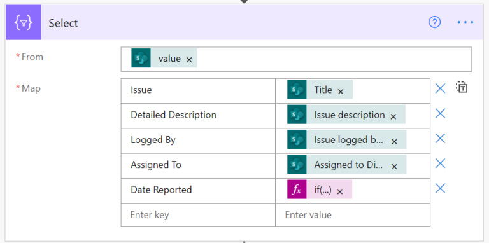Screen dimensions: 489x243
Task: Open the Select action ellipsis menu
Action: click(x=465, y=22)
